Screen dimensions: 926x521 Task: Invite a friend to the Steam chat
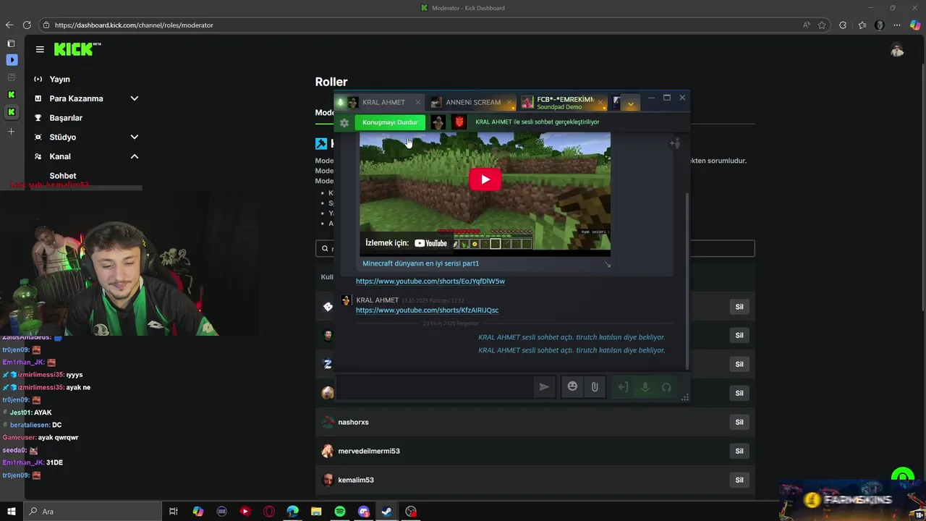coord(674,143)
